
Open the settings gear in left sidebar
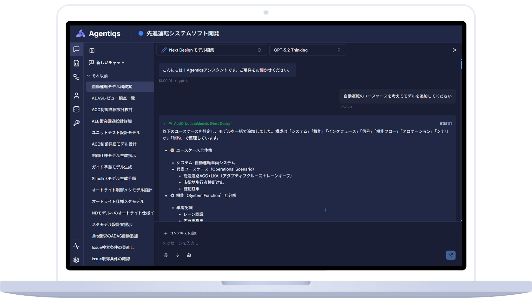tap(76, 260)
